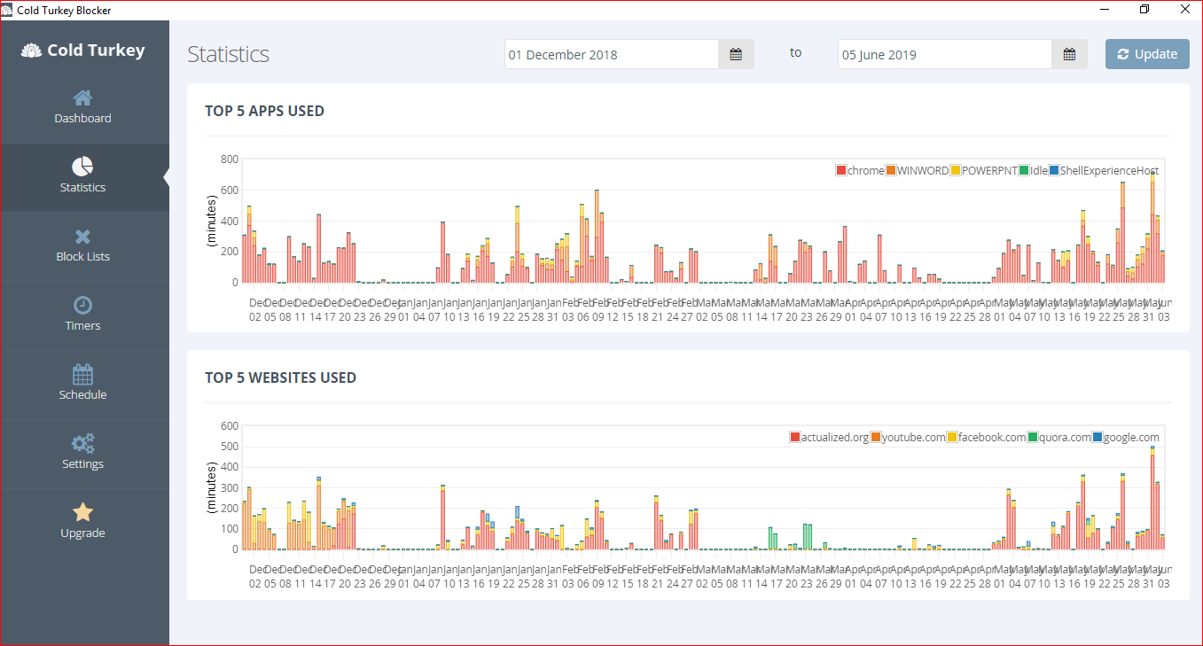Click the youtube.com legend label

tap(913, 437)
